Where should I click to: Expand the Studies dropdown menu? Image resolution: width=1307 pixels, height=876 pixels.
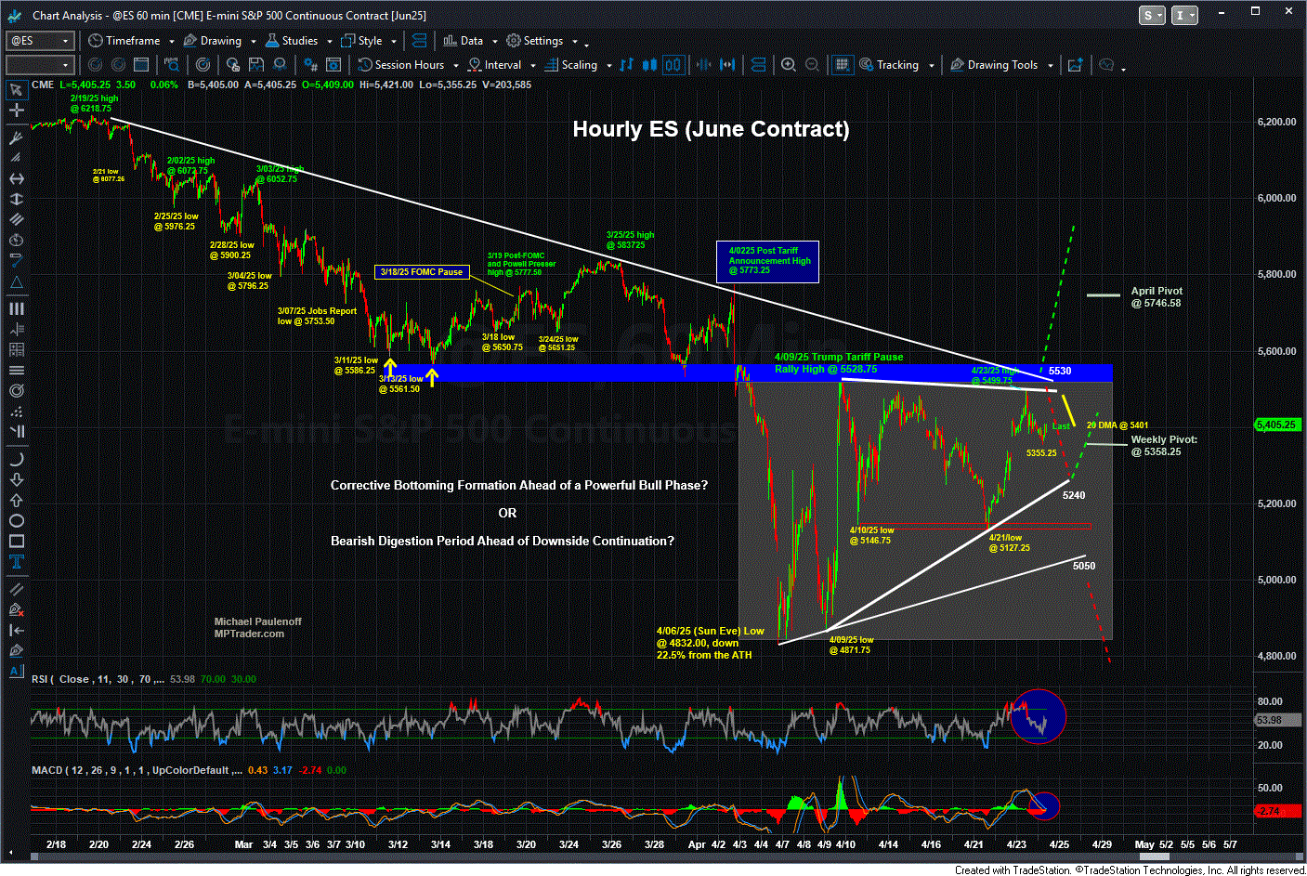298,41
